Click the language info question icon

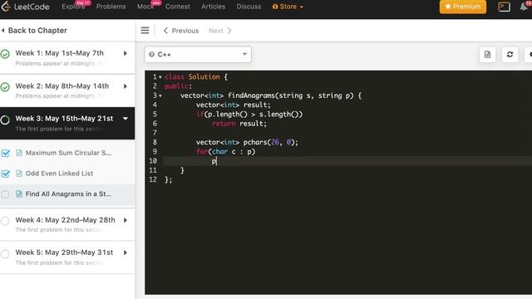[151, 54]
